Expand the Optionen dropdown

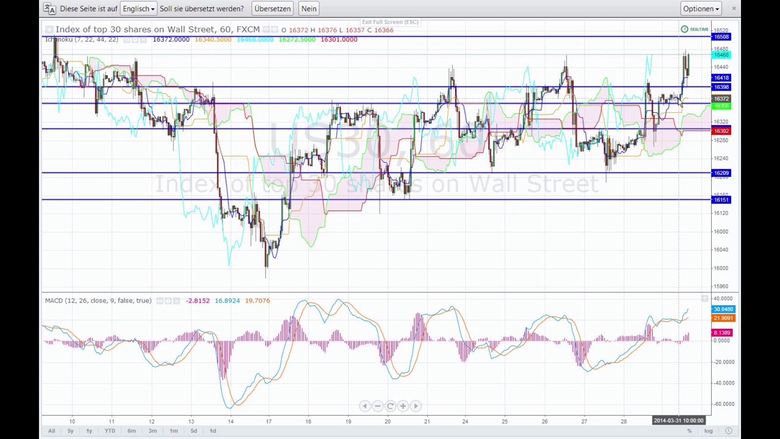coord(701,9)
